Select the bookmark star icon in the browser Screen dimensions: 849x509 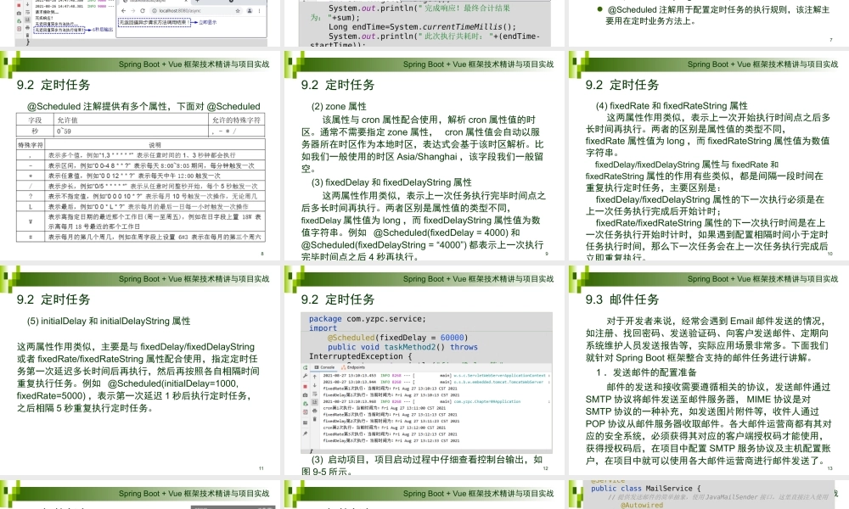238,11
